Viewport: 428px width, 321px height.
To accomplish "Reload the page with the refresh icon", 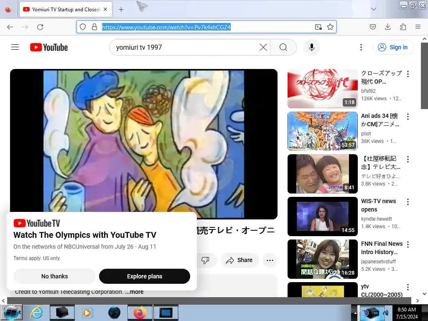I will coord(40,27).
